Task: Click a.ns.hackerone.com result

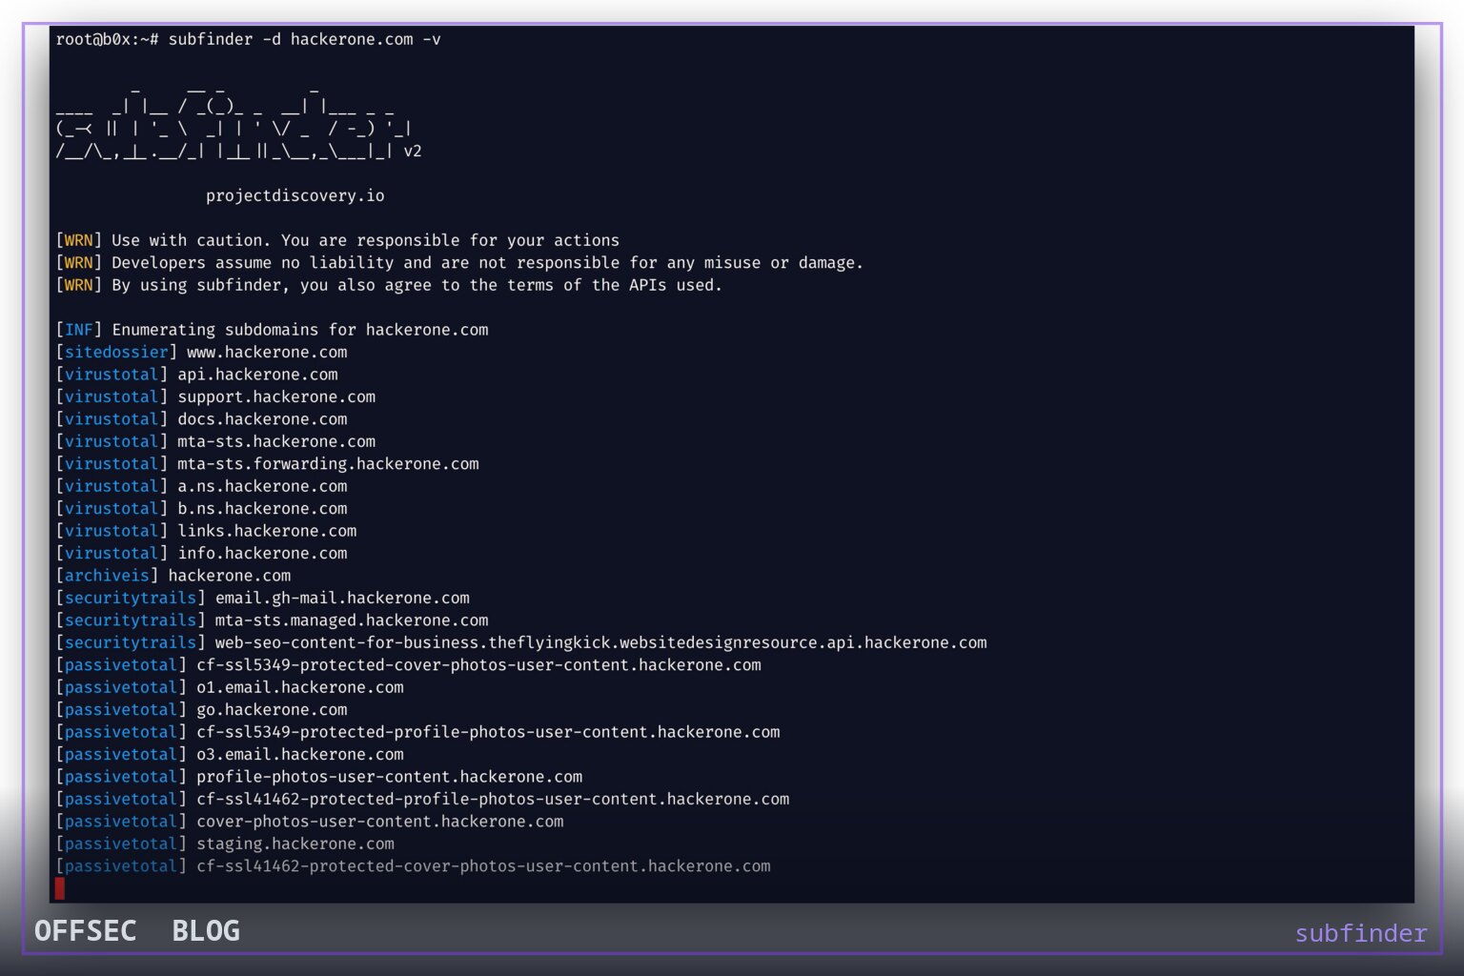Action: [x=262, y=486]
